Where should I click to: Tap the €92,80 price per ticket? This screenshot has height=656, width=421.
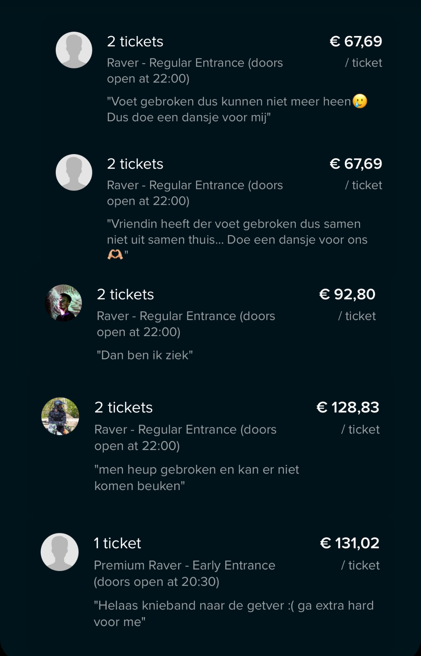[347, 295]
